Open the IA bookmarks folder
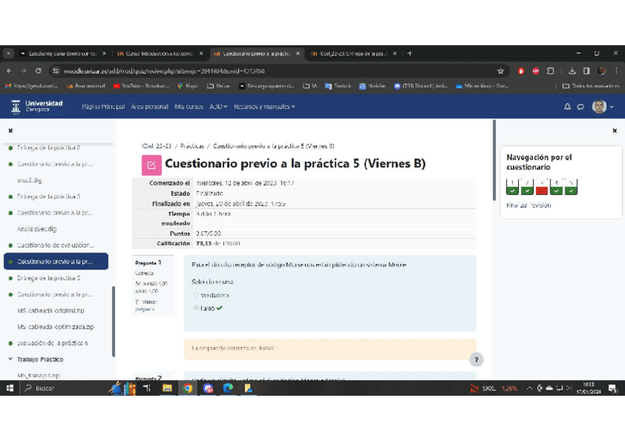 tap(310, 86)
